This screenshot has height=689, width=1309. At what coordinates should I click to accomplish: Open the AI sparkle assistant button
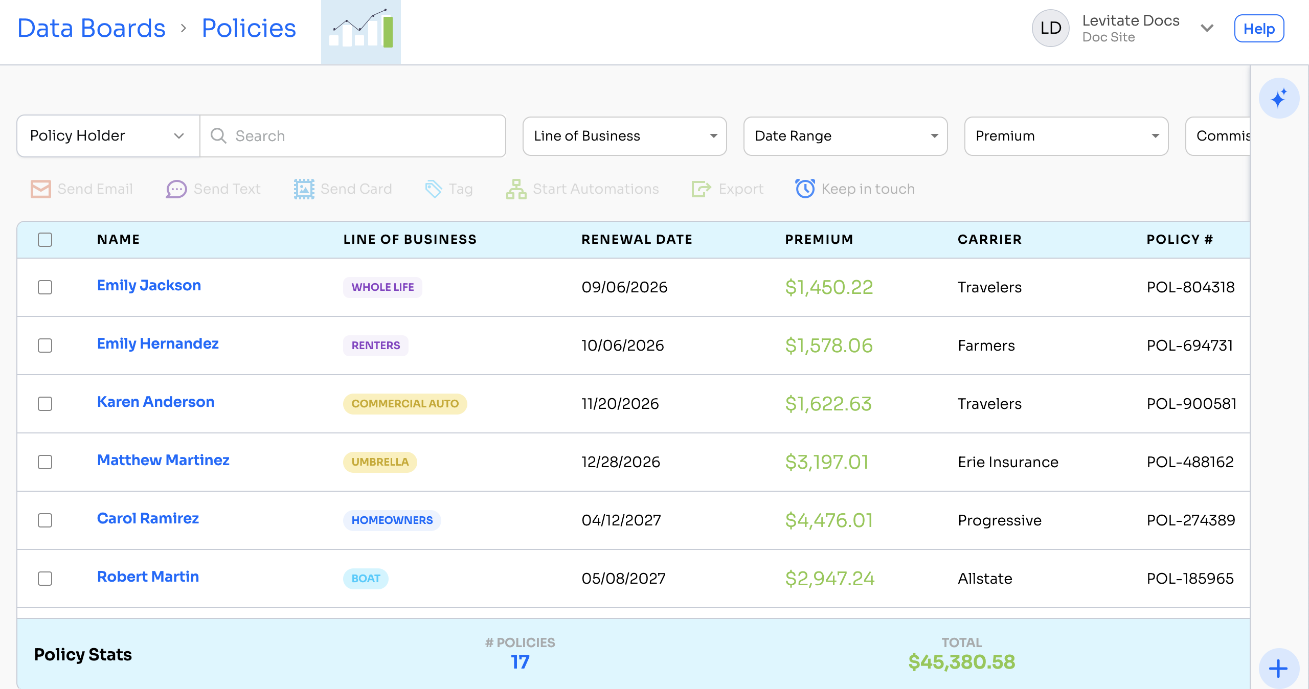(1278, 98)
